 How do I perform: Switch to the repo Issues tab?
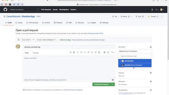tap(19, 23)
